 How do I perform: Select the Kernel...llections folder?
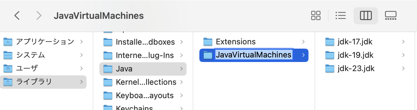tap(143, 82)
